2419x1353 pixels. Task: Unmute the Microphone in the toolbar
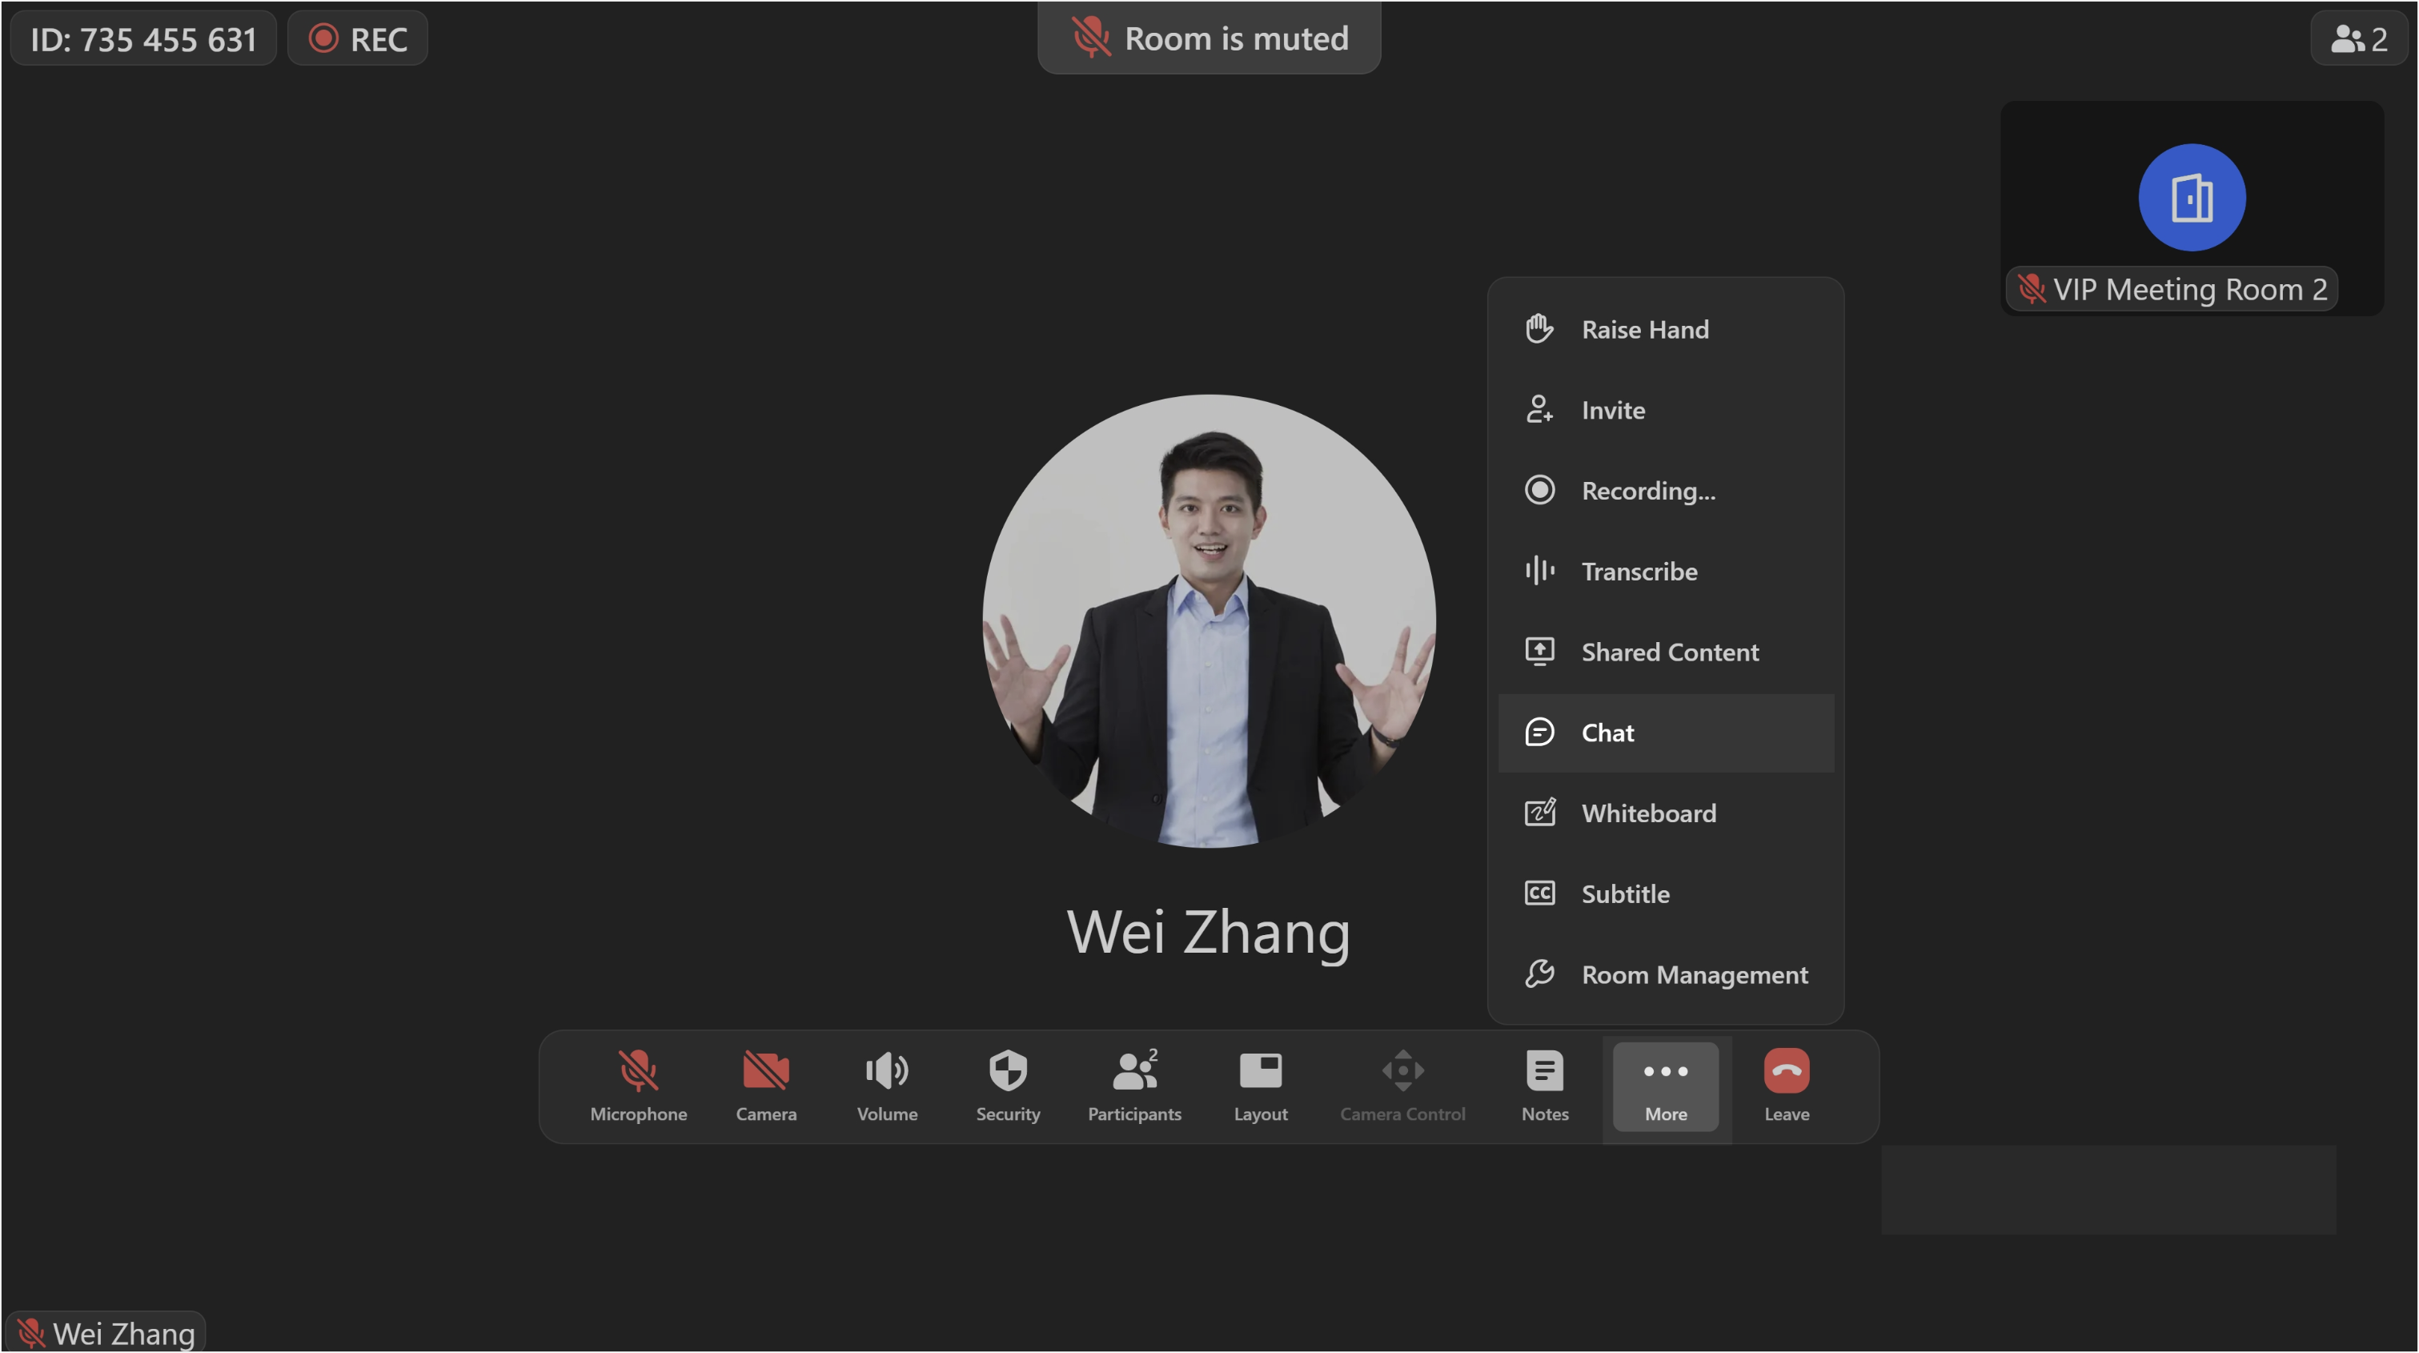pyautogui.click(x=639, y=1086)
